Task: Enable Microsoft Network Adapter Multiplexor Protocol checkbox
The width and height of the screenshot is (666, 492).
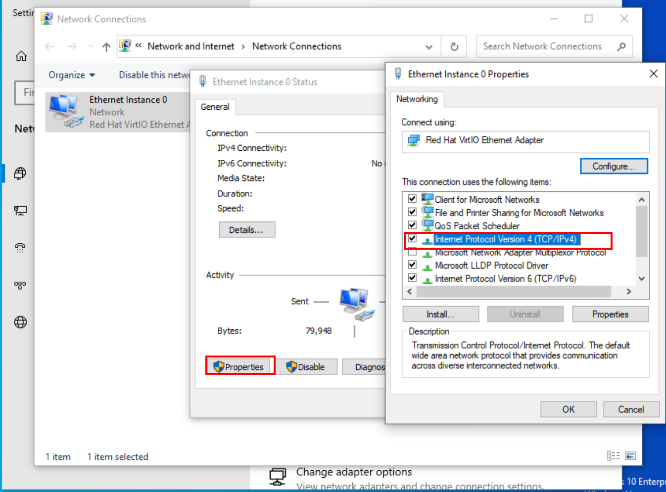Action: (x=412, y=252)
